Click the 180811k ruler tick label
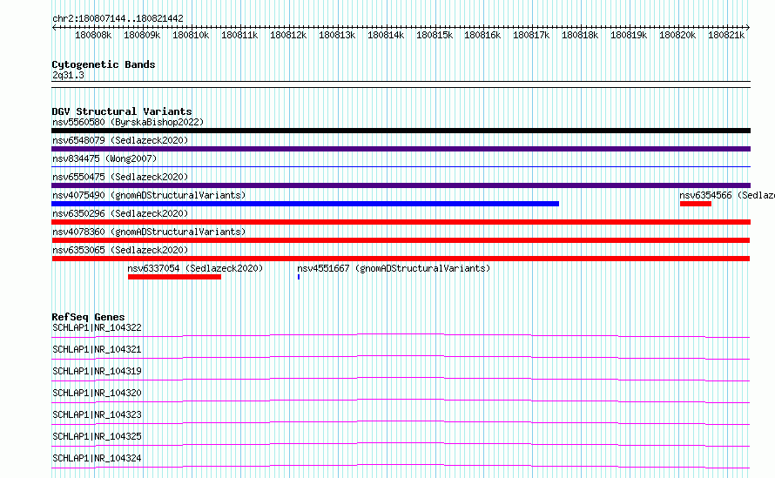 [239, 36]
